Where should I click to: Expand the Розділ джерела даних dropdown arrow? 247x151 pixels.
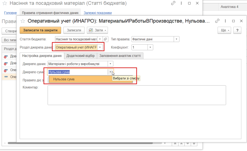100,47
